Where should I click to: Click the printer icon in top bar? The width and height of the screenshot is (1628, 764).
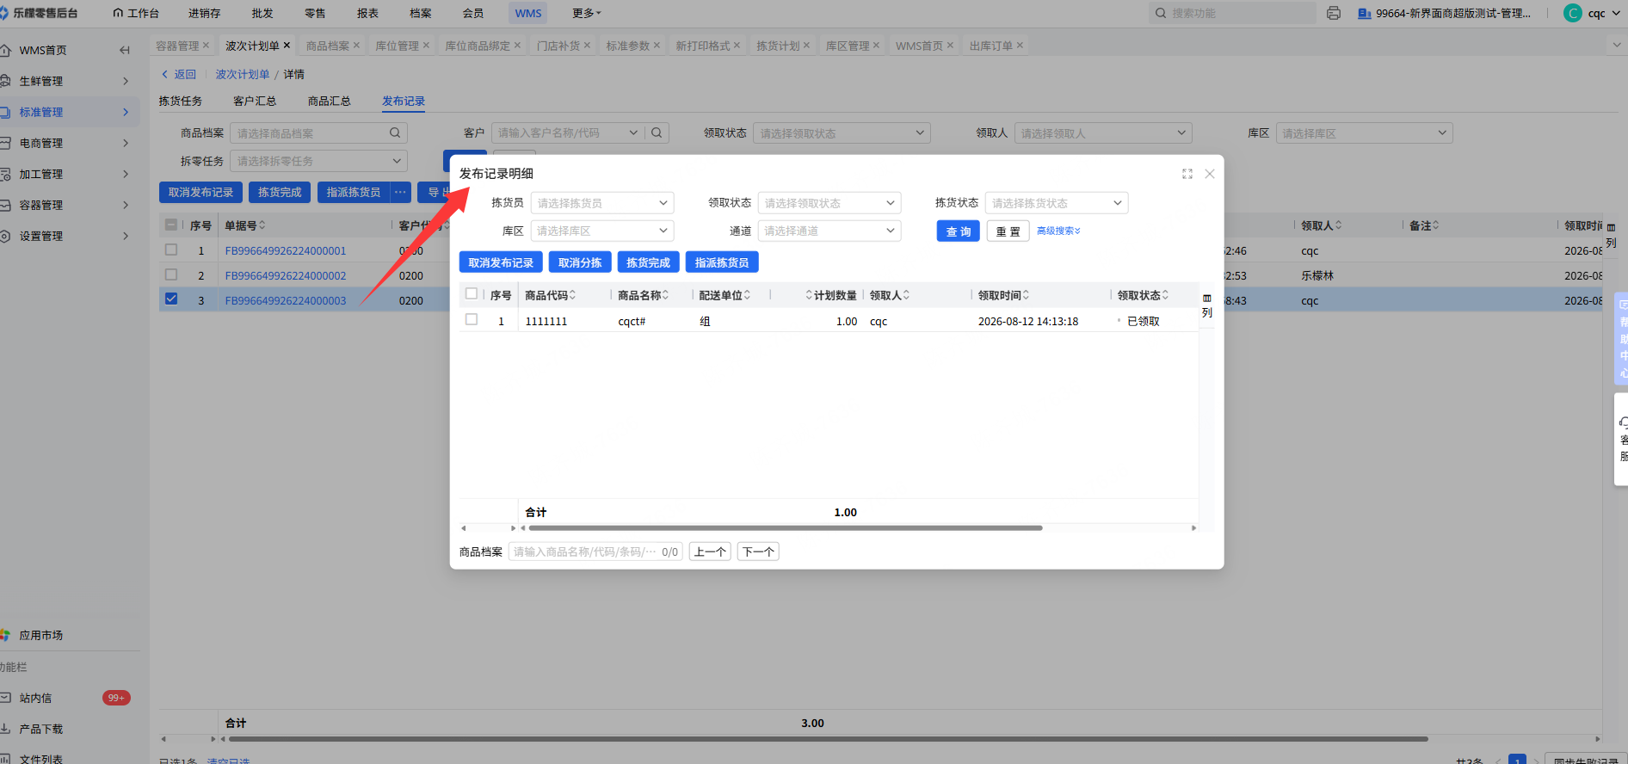[x=1334, y=13]
